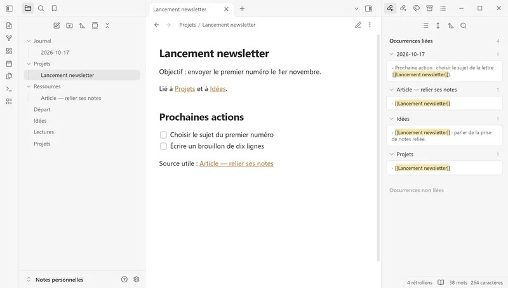
Task: Expand 'Occurrences non liées' section
Action: (417, 190)
